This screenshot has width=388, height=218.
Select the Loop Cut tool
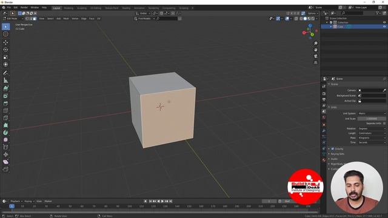pyautogui.click(x=5, y=110)
